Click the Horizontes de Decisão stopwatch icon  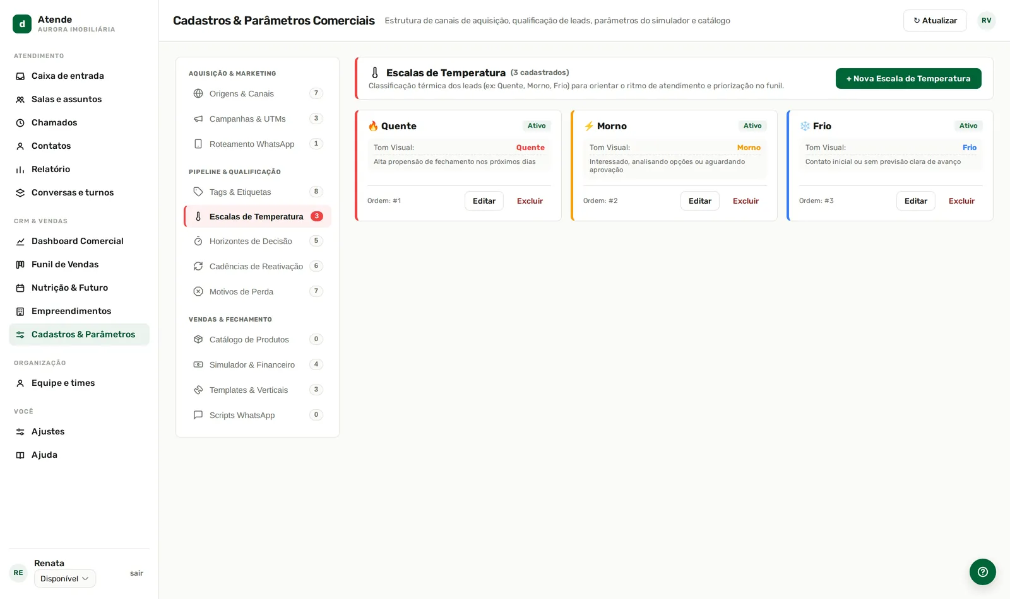point(198,241)
